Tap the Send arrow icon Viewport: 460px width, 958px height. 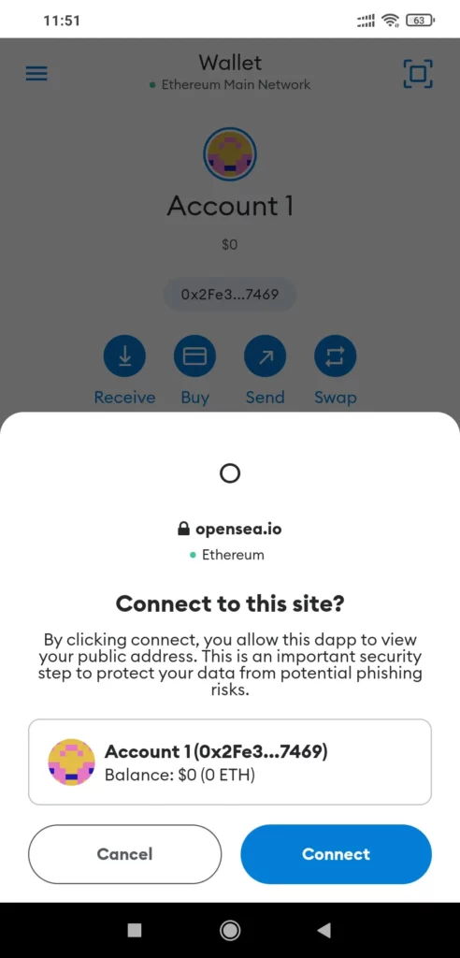point(266,356)
